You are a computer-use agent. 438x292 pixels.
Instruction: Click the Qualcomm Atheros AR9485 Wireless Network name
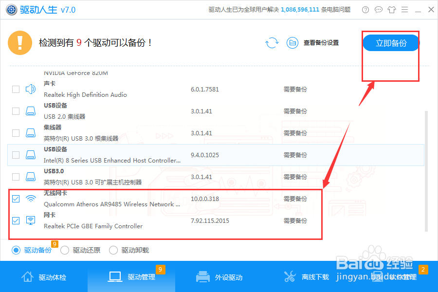click(x=112, y=204)
